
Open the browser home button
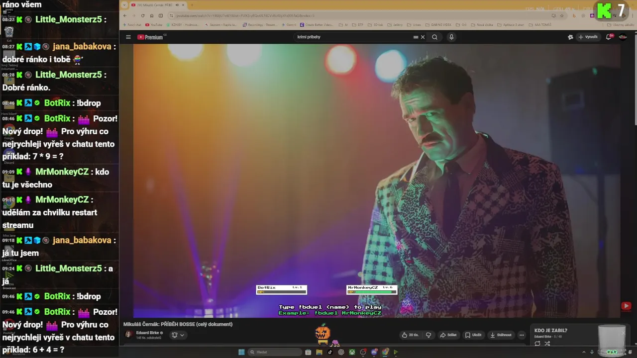(152, 15)
